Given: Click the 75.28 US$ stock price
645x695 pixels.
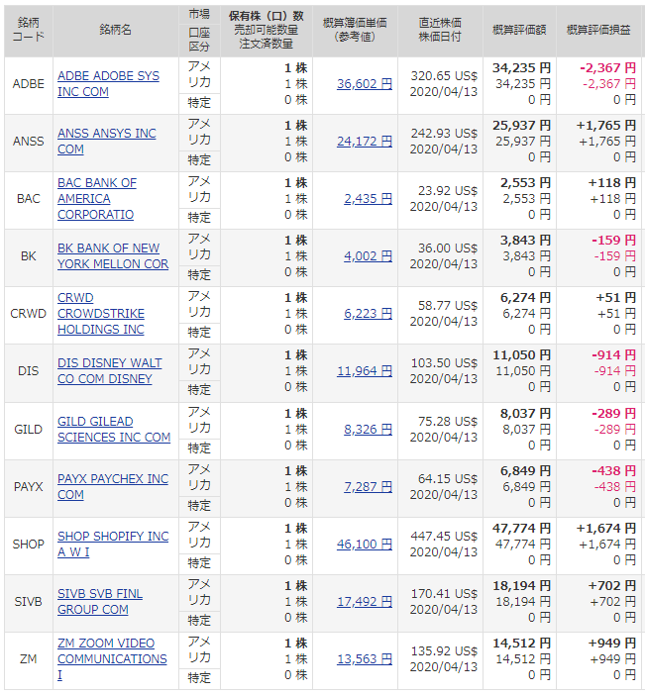Looking at the screenshot, I should pos(448,422).
